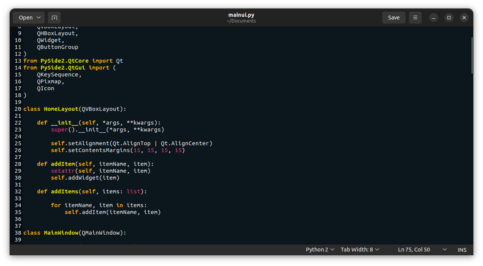Open the Tab Width dropdown
Viewport: 483px width, 266px height.
pos(359,249)
